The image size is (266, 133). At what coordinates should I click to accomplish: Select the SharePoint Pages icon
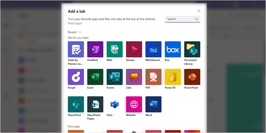point(95,104)
